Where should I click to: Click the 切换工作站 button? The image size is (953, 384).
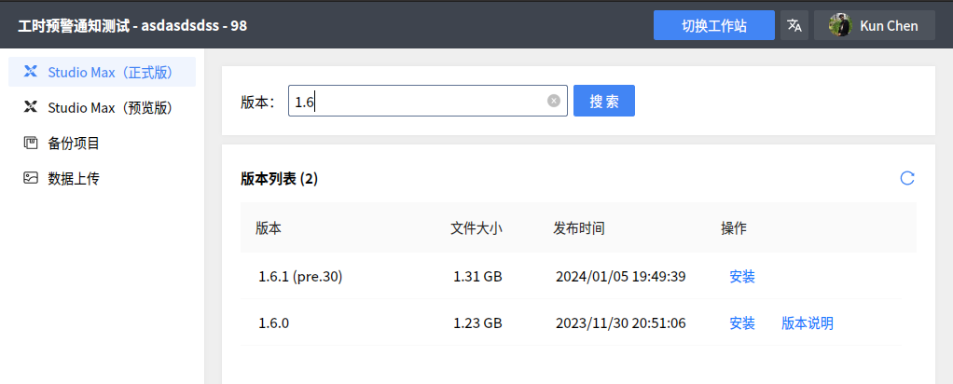(714, 25)
